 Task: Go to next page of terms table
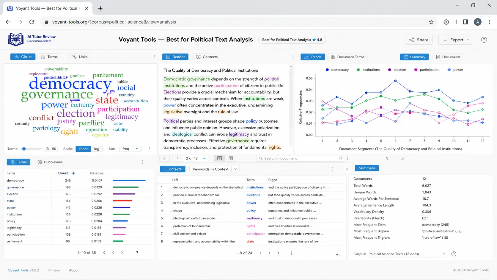122,253
